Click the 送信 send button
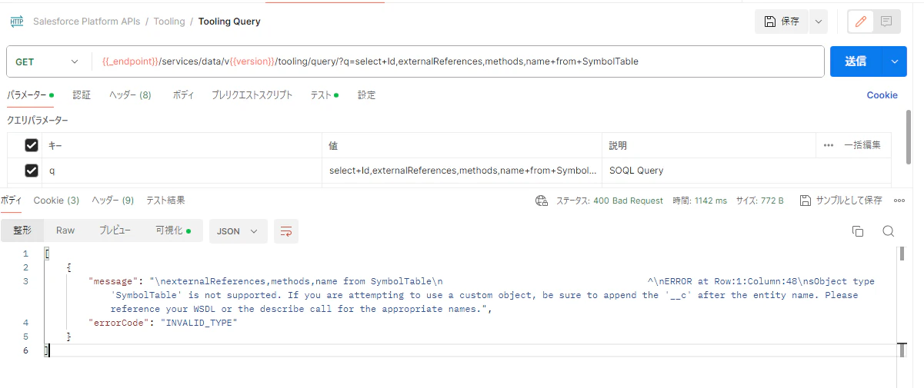 (856, 61)
